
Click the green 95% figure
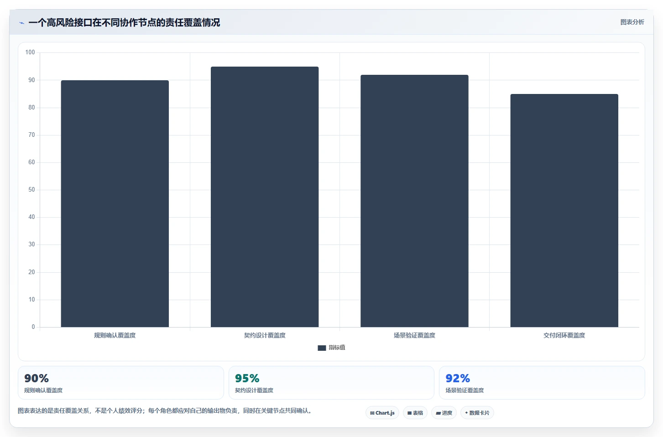247,378
